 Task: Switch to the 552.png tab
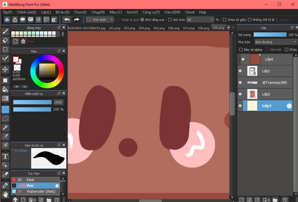coord(114,28)
